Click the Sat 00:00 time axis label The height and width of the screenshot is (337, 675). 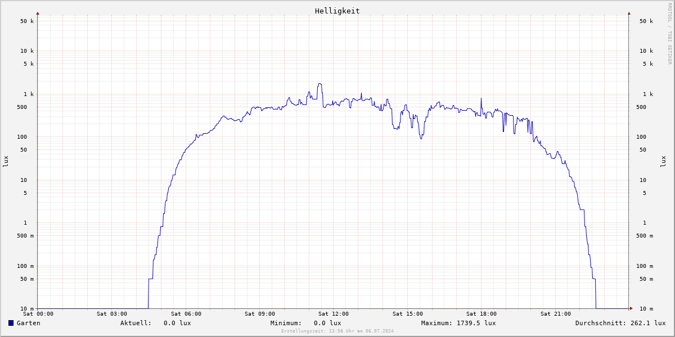38,314
